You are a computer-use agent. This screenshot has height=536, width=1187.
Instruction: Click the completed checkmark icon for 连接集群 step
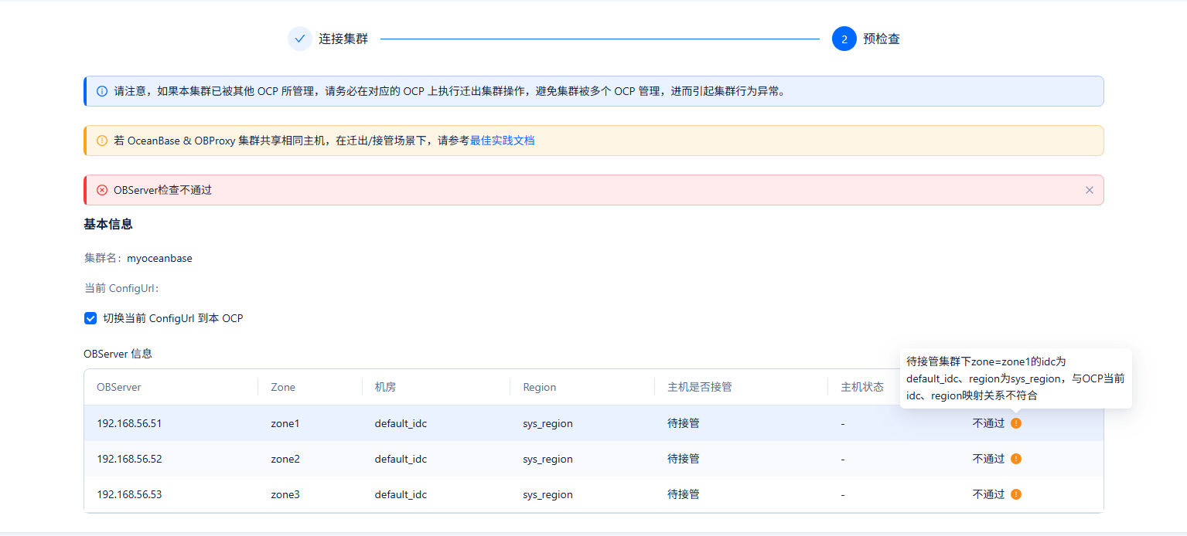pos(300,39)
